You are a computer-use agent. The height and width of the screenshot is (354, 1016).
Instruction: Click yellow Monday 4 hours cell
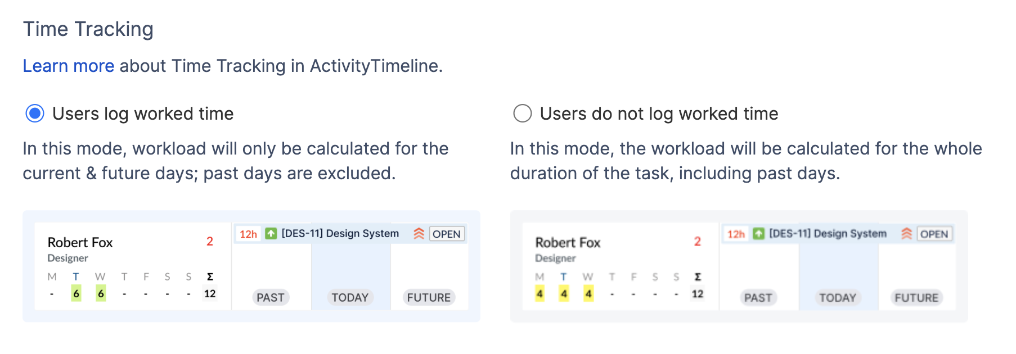pos(540,293)
